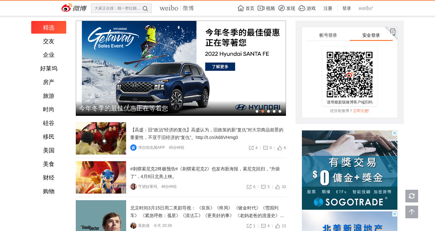Open 华尔街见闻APP author name

[x=152, y=148]
